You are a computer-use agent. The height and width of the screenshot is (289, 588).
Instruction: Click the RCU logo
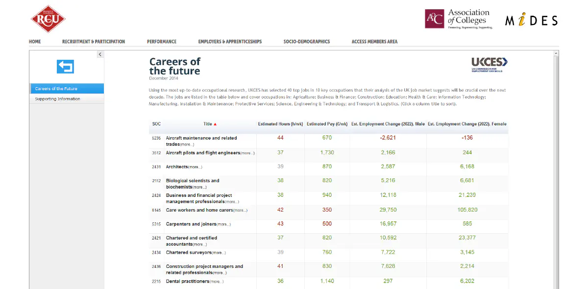pyautogui.click(x=48, y=19)
